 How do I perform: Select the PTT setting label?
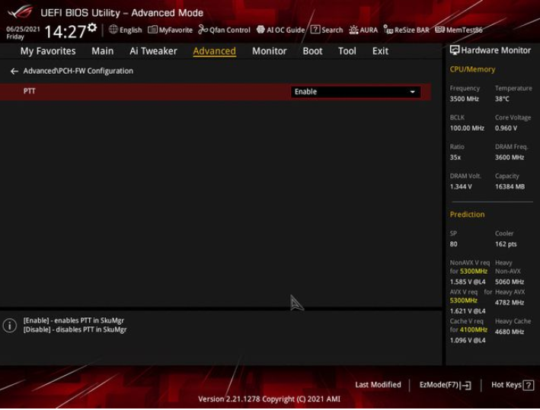click(29, 91)
